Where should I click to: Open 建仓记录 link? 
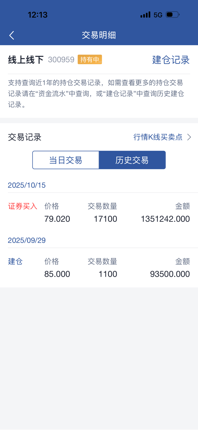point(171,60)
